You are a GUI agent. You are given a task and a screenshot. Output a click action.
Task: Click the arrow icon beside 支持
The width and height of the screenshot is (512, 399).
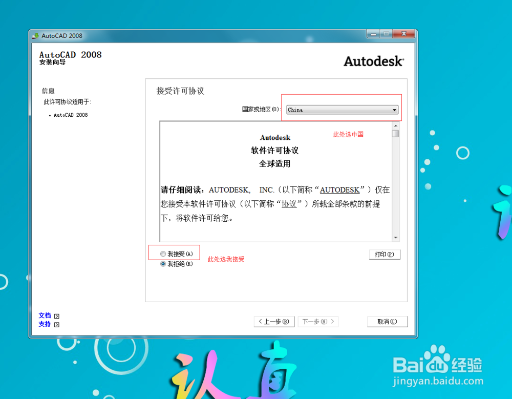coord(57,325)
